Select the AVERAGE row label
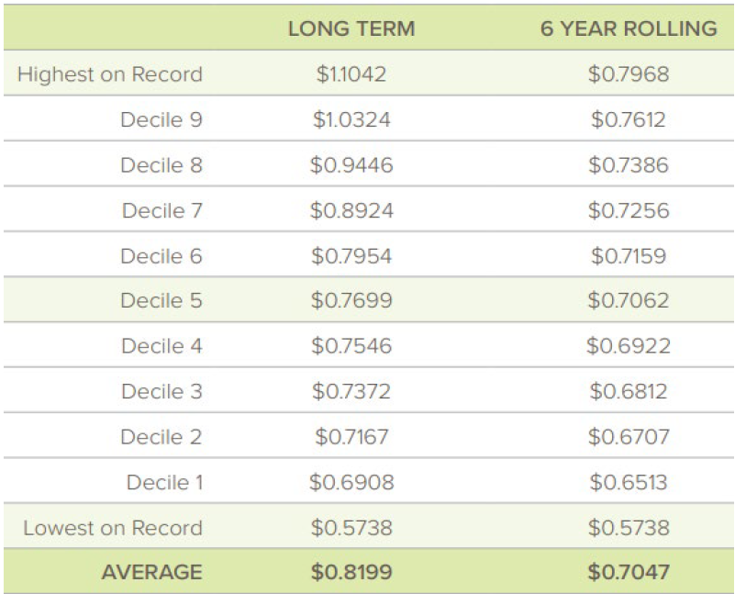The height and width of the screenshot is (594, 735). click(152, 572)
